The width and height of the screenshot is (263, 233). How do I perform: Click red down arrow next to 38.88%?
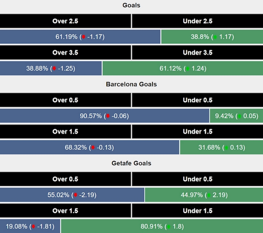pyautogui.click(x=54, y=69)
